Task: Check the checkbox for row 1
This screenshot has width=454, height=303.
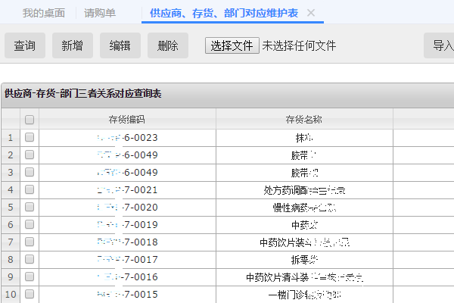Action: pos(30,138)
